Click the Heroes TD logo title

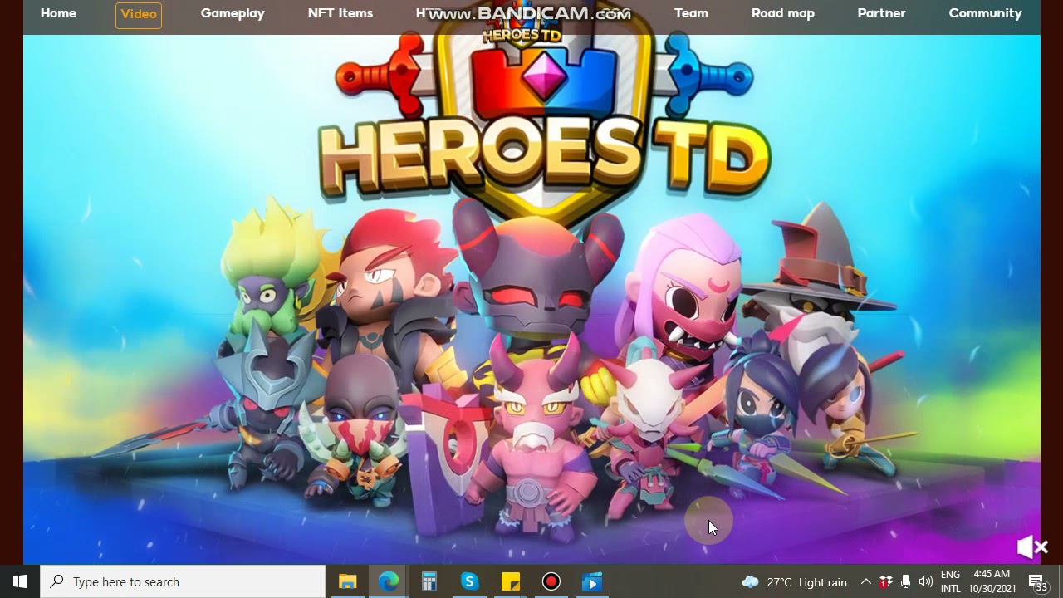(x=544, y=158)
